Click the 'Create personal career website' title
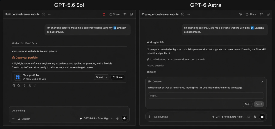 pyautogui.click(x=160, y=14)
